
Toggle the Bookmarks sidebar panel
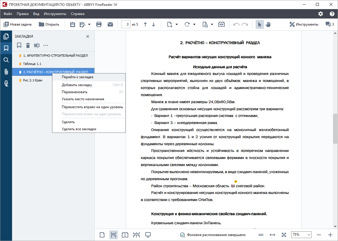tap(6, 48)
